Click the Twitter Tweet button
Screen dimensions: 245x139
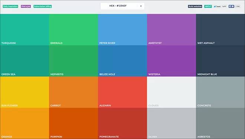tap(217, 6)
